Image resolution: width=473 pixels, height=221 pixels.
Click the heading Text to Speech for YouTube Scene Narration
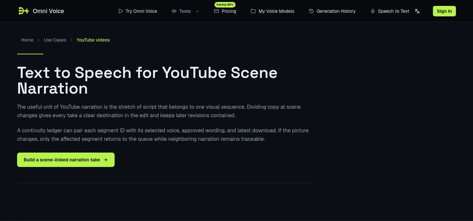(x=147, y=81)
